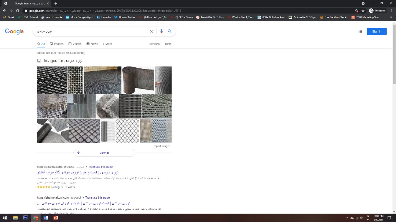This screenshot has height=222, width=396.
Task: Click the Images for heading link
Action: point(63,61)
